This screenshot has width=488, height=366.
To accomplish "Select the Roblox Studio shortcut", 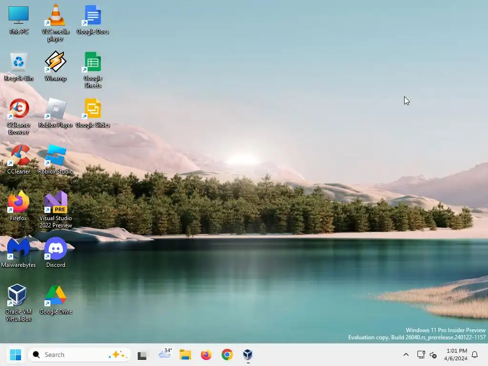I will (55, 159).
